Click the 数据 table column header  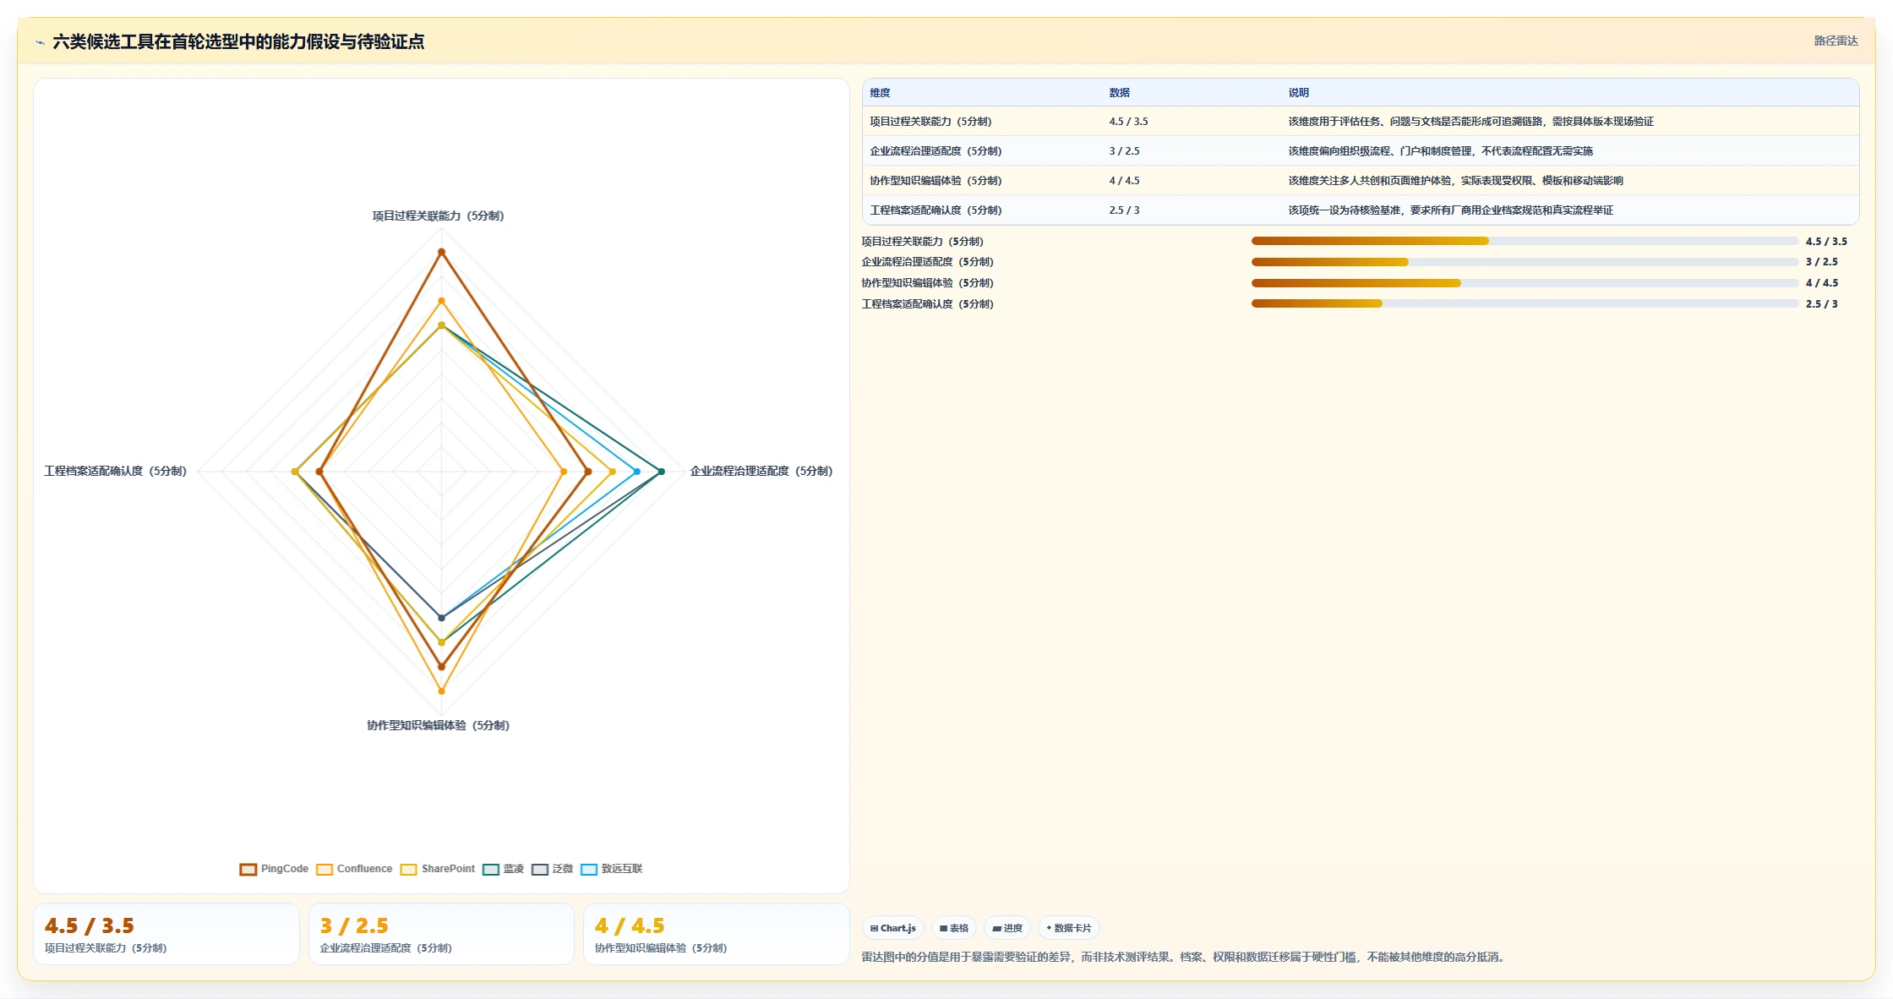click(1119, 93)
